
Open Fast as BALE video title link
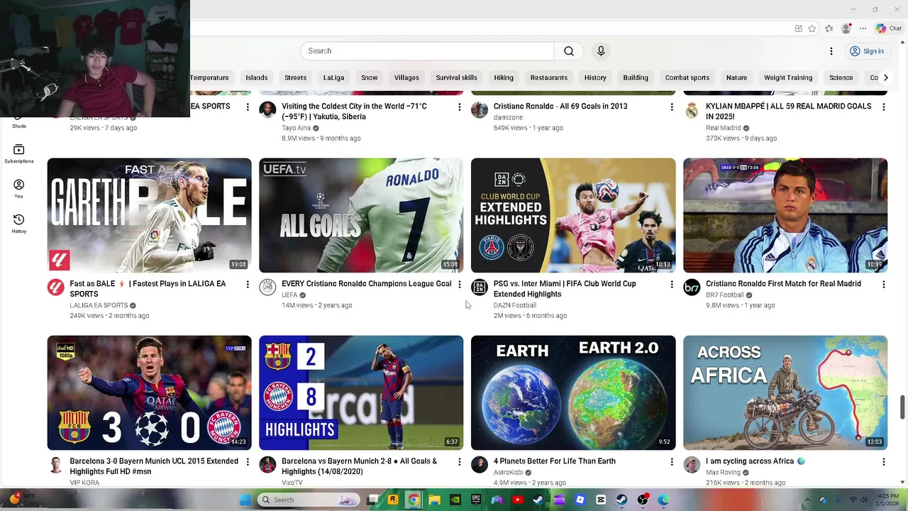click(148, 289)
